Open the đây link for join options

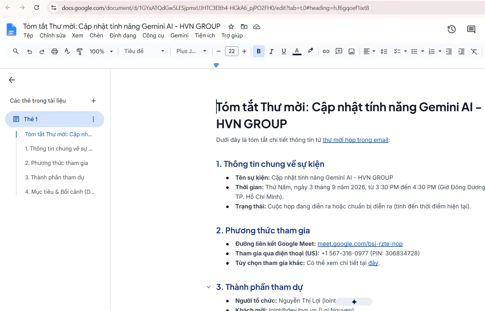(373, 263)
